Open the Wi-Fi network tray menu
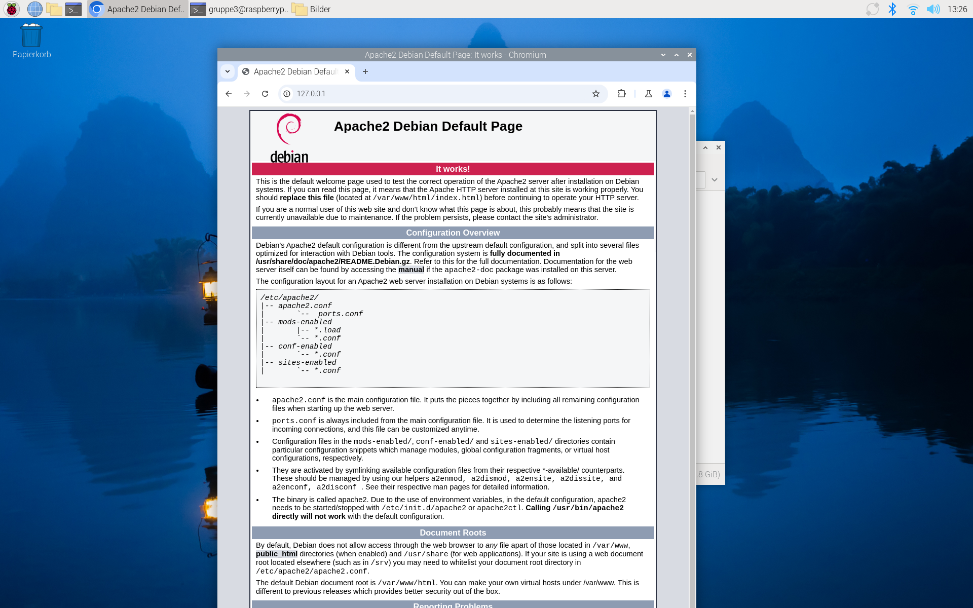This screenshot has width=973, height=608. click(913, 9)
